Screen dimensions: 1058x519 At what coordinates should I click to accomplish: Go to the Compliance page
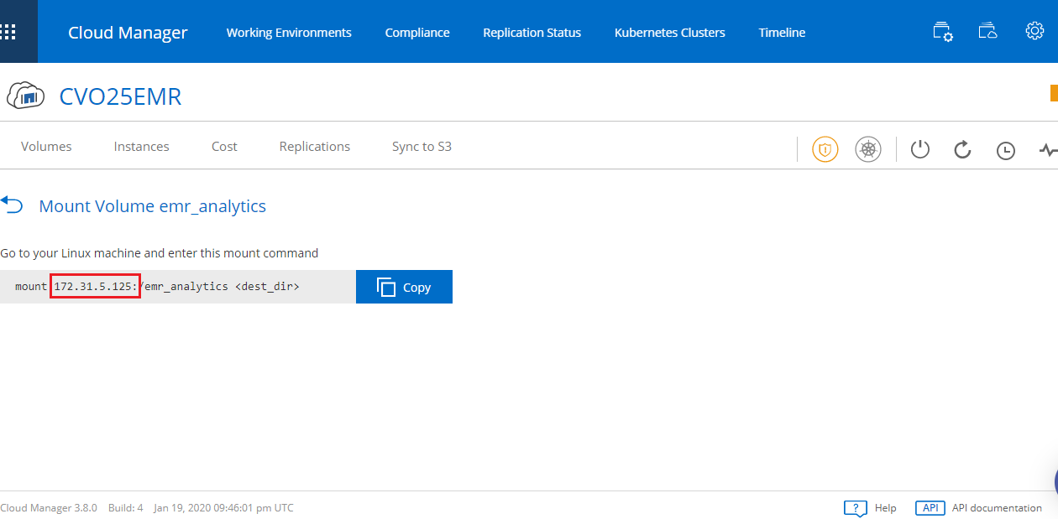click(x=417, y=33)
